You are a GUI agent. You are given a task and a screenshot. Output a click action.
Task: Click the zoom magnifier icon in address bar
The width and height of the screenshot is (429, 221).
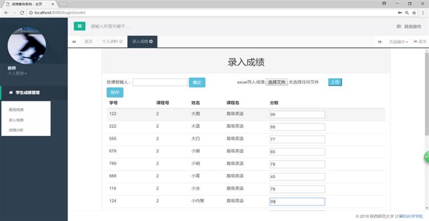tap(407, 13)
